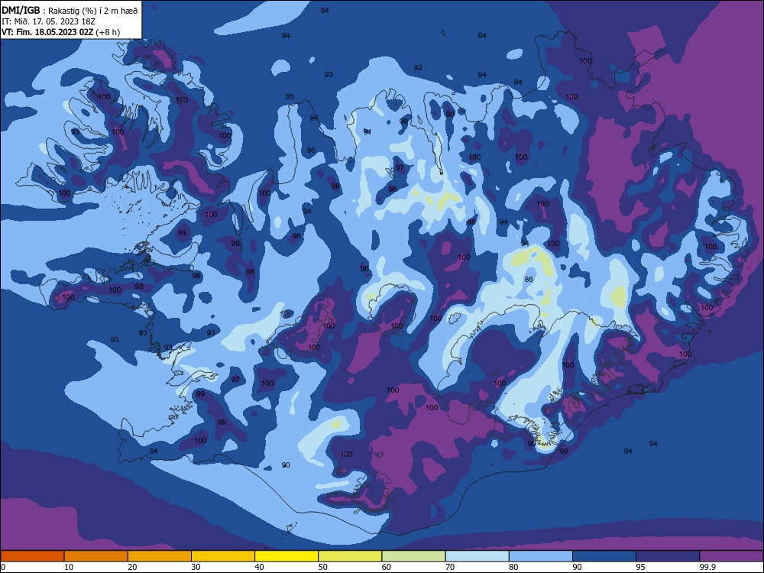Click the purple legend swatch above 99.9
Image resolution: width=764 pixels, height=573 pixels.
click(x=731, y=556)
